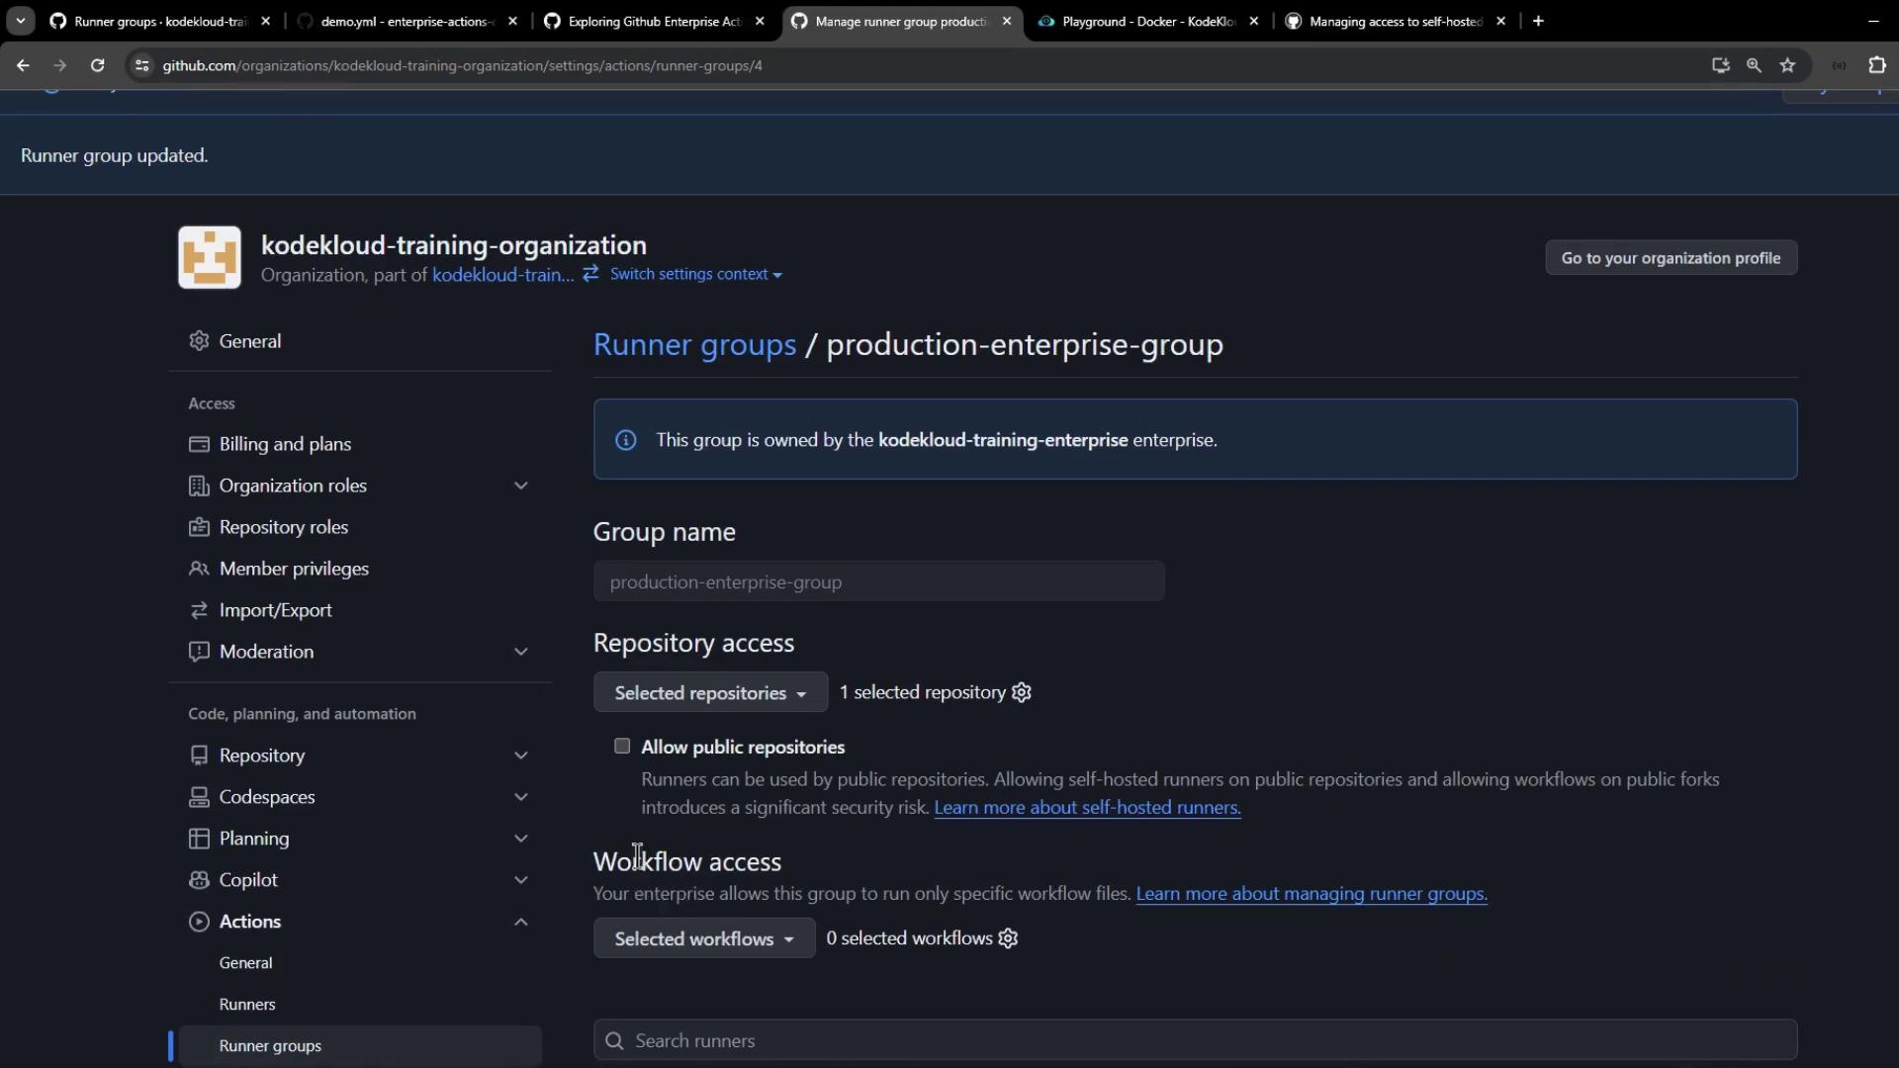
Task: Click the bookmark star icon in address bar
Action: pos(1787,65)
